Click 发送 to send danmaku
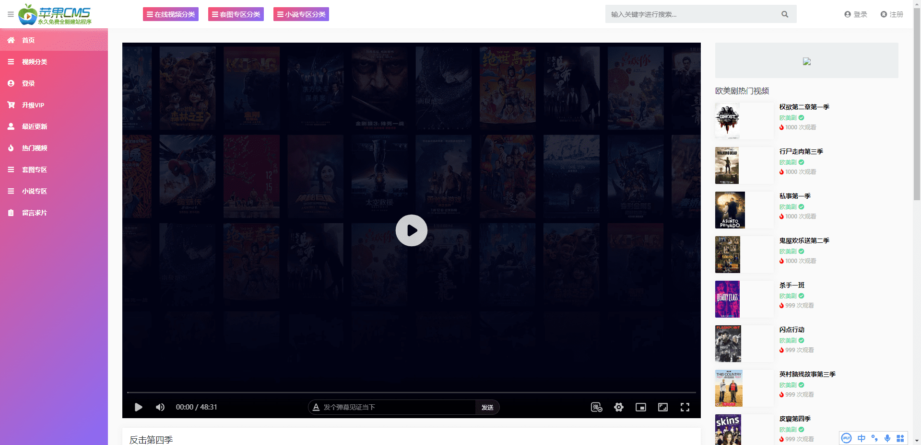Screen dimensions: 921x445 [487, 407]
